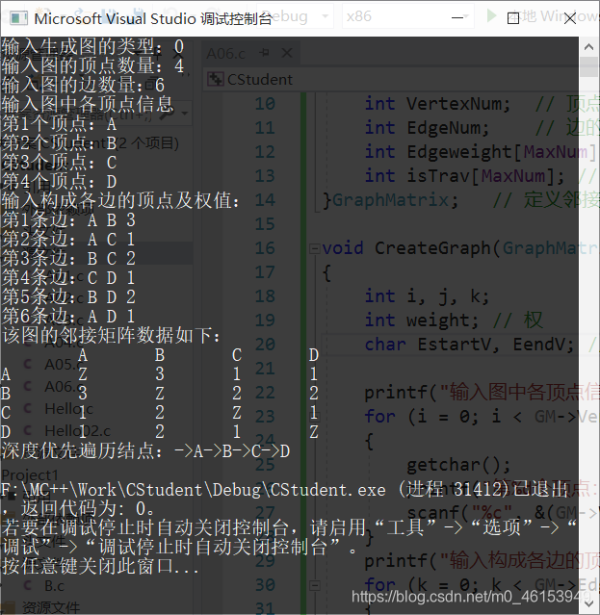Switch to the A06.c editor tab
The height and width of the screenshot is (615, 600).
click(x=226, y=53)
